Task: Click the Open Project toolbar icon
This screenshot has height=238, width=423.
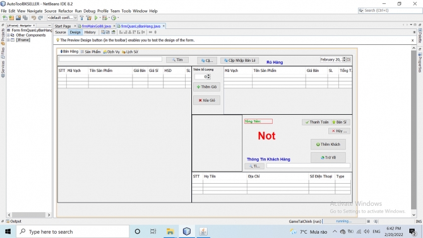Action: (18, 18)
